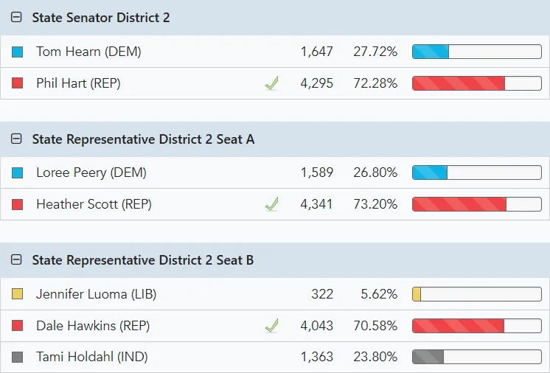Viewport: 550px width, 373px height.
Task: Collapse State Senator District 2 section
Action: pos(17,18)
